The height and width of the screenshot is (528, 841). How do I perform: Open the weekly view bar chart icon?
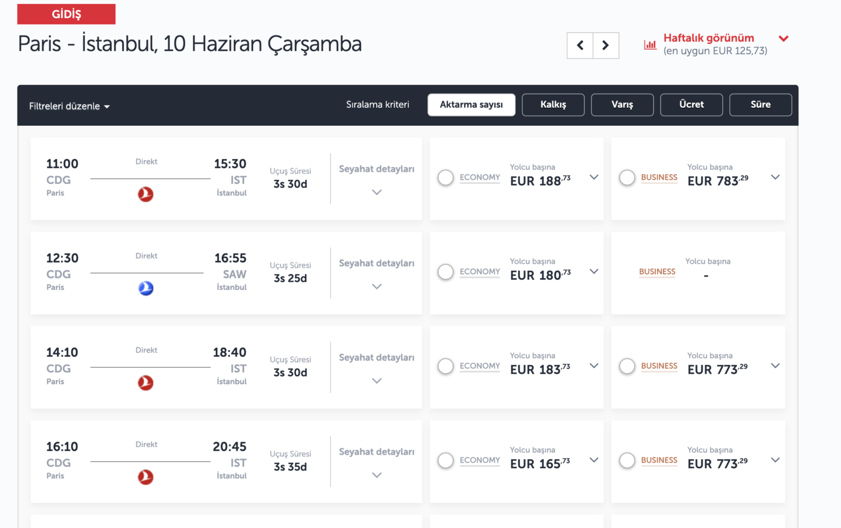[x=650, y=44]
